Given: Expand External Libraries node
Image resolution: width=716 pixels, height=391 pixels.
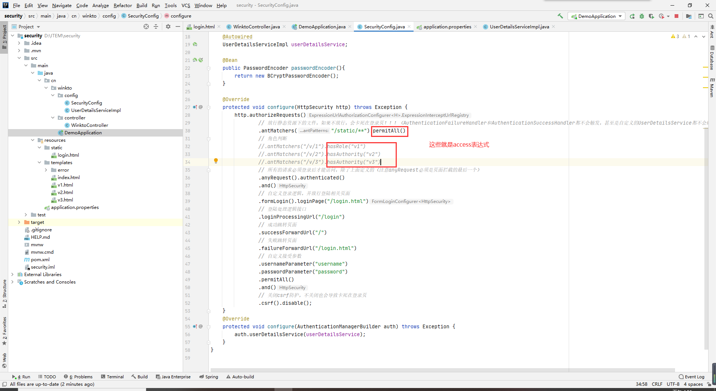Looking at the screenshot, I should (x=12, y=275).
